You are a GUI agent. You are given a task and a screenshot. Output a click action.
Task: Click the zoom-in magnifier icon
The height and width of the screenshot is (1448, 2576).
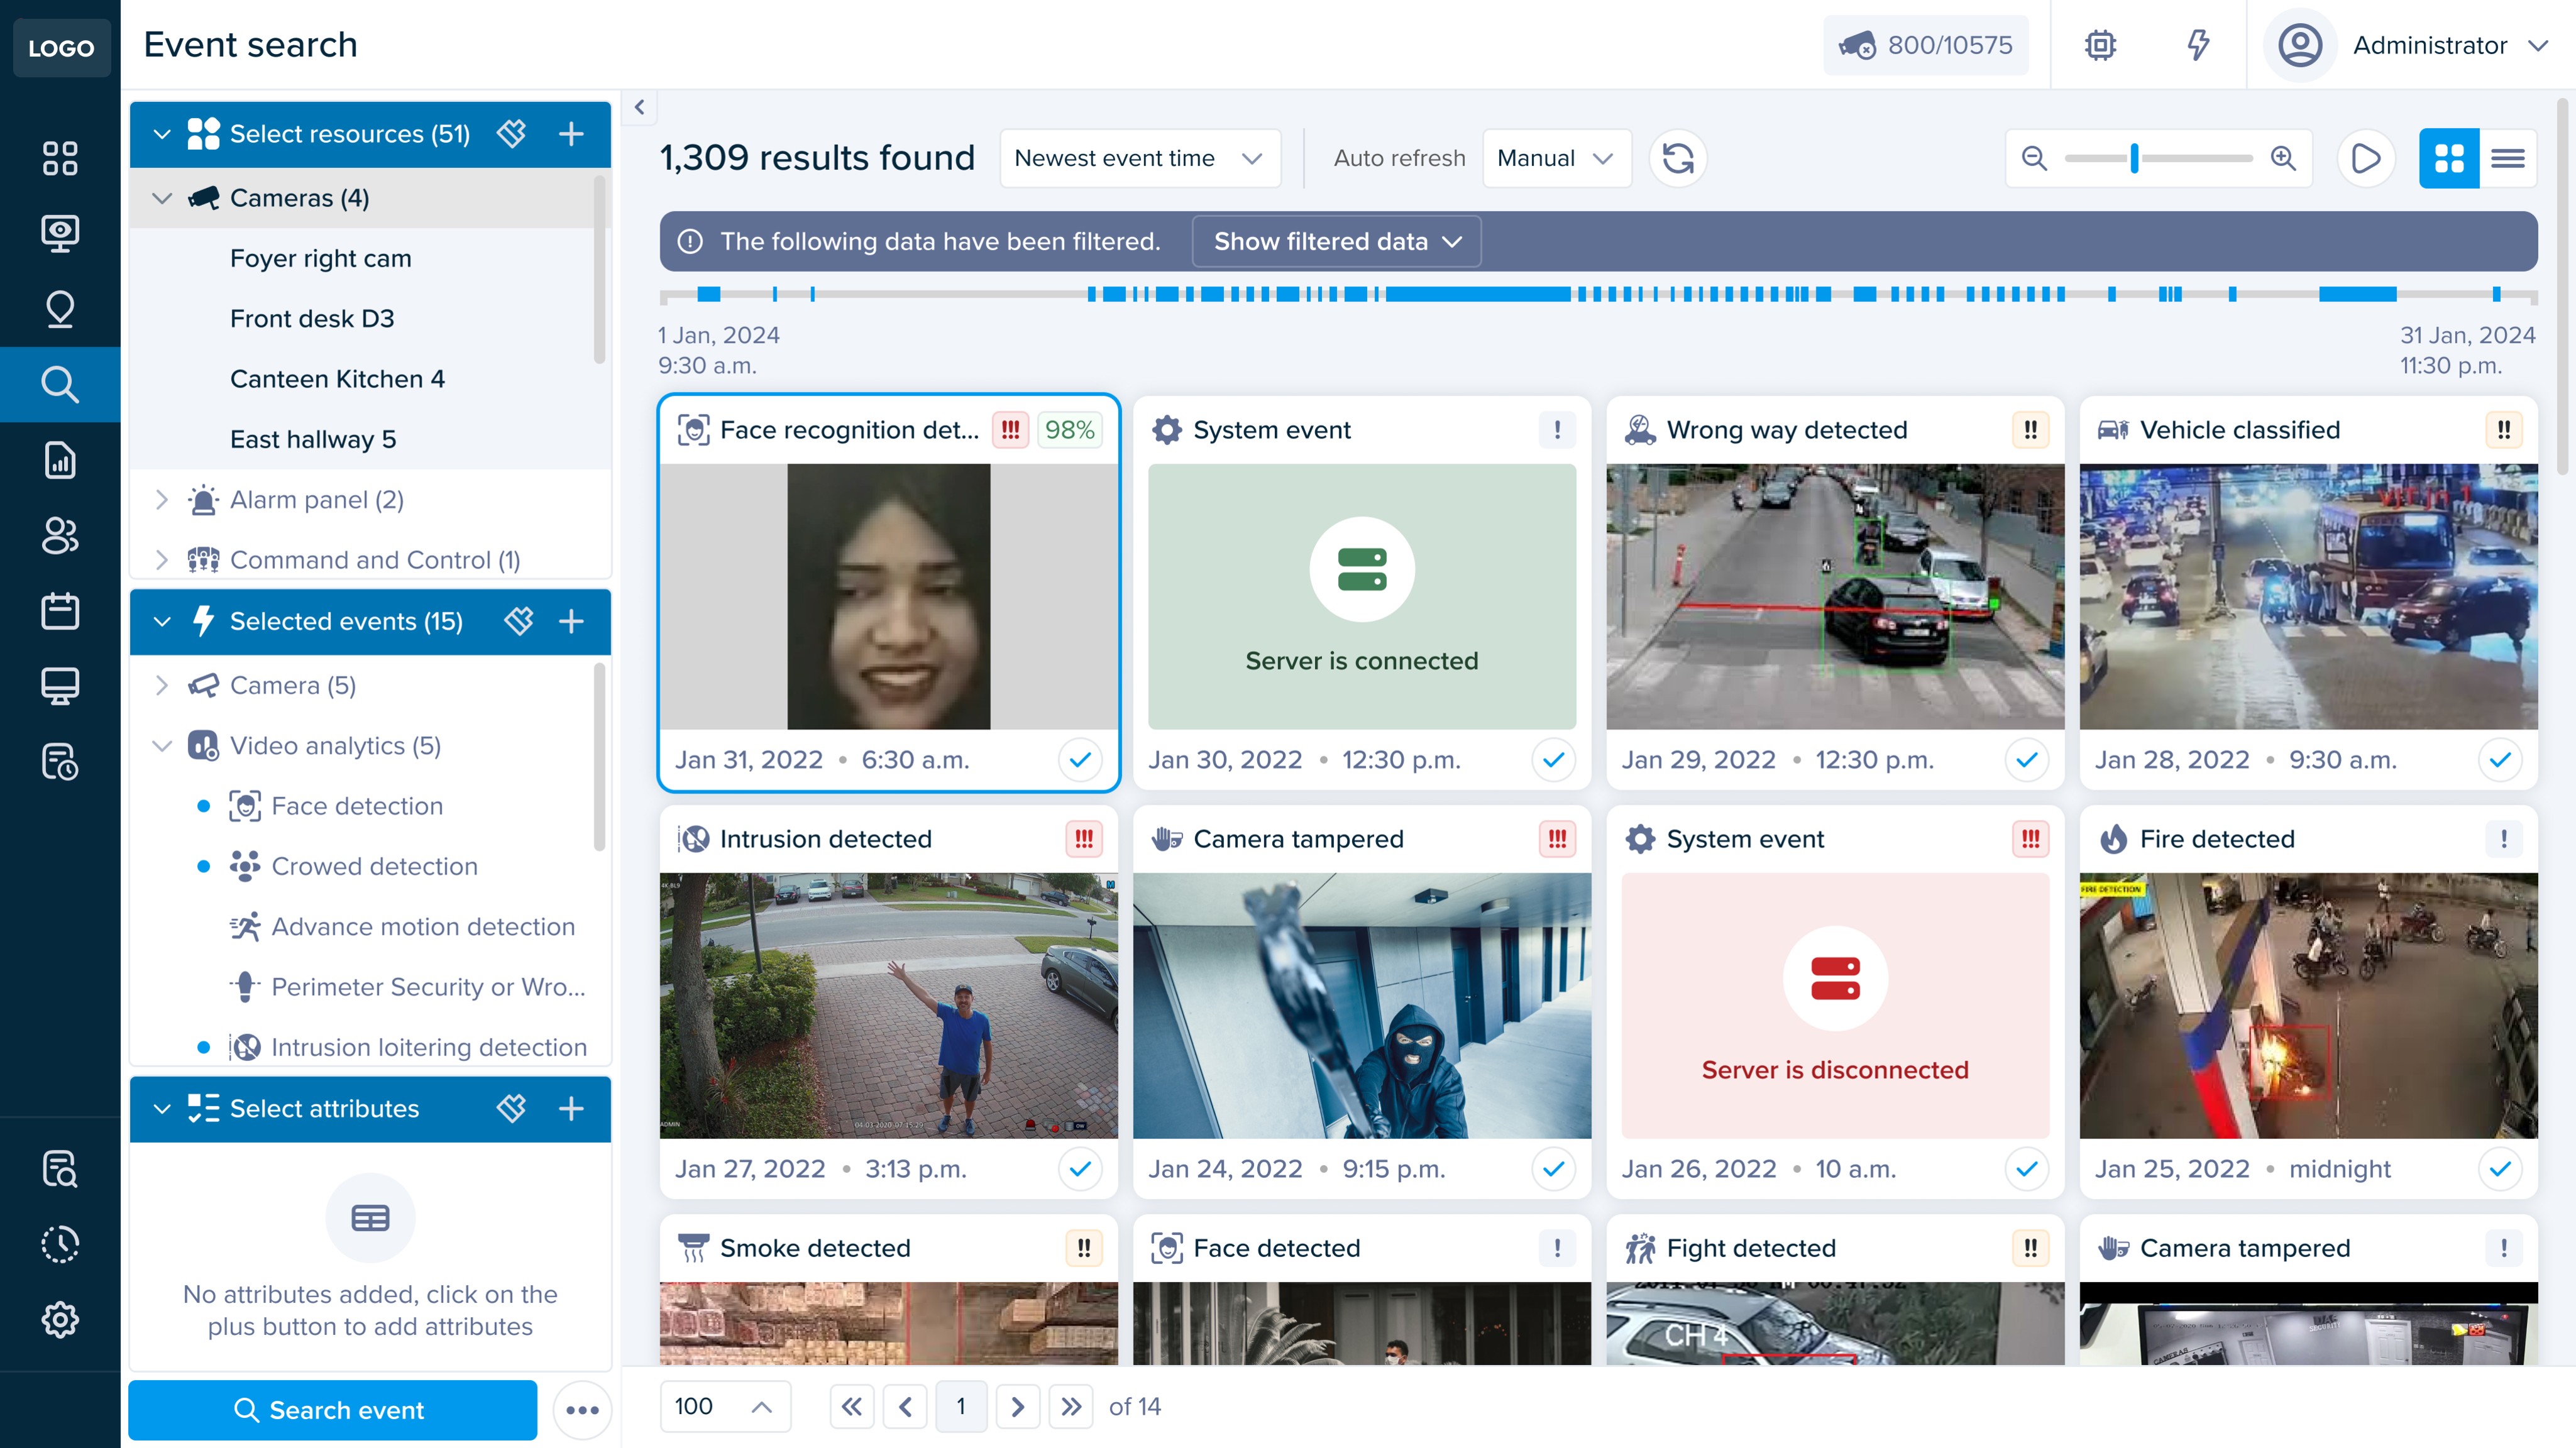[x=2283, y=158]
